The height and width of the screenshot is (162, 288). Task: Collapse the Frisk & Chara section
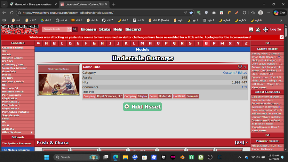pos(247,142)
